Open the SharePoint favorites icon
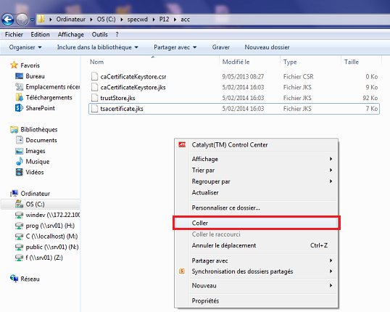Viewport: 390px width, 312px height. click(19, 108)
